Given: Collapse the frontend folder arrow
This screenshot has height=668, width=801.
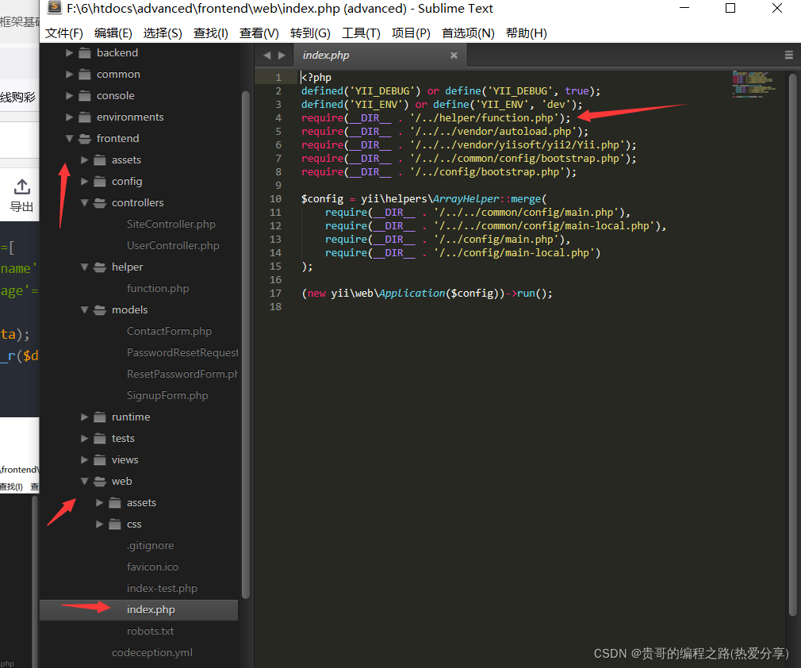Looking at the screenshot, I should click(70, 139).
